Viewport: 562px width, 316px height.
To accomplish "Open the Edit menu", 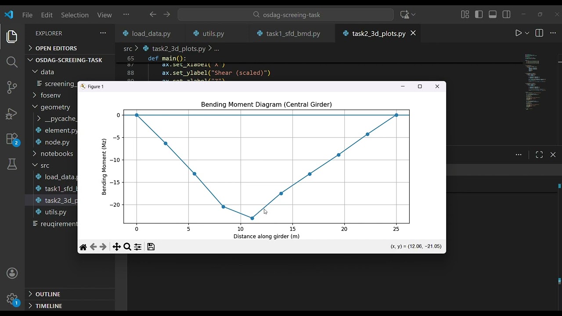I will coord(47,14).
